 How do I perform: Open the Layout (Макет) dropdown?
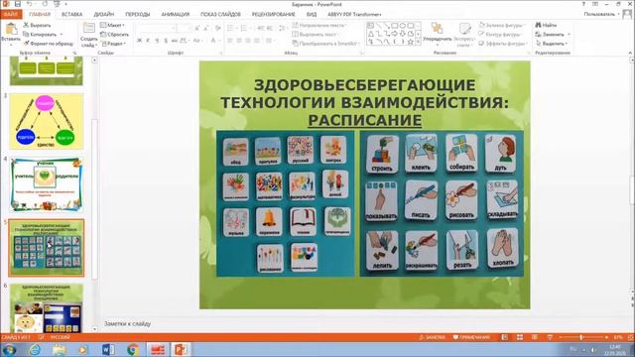112,25
